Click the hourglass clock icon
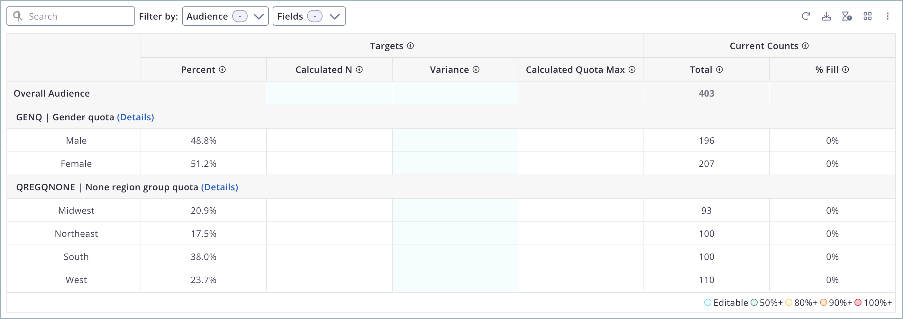The width and height of the screenshot is (903, 319). click(846, 16)
